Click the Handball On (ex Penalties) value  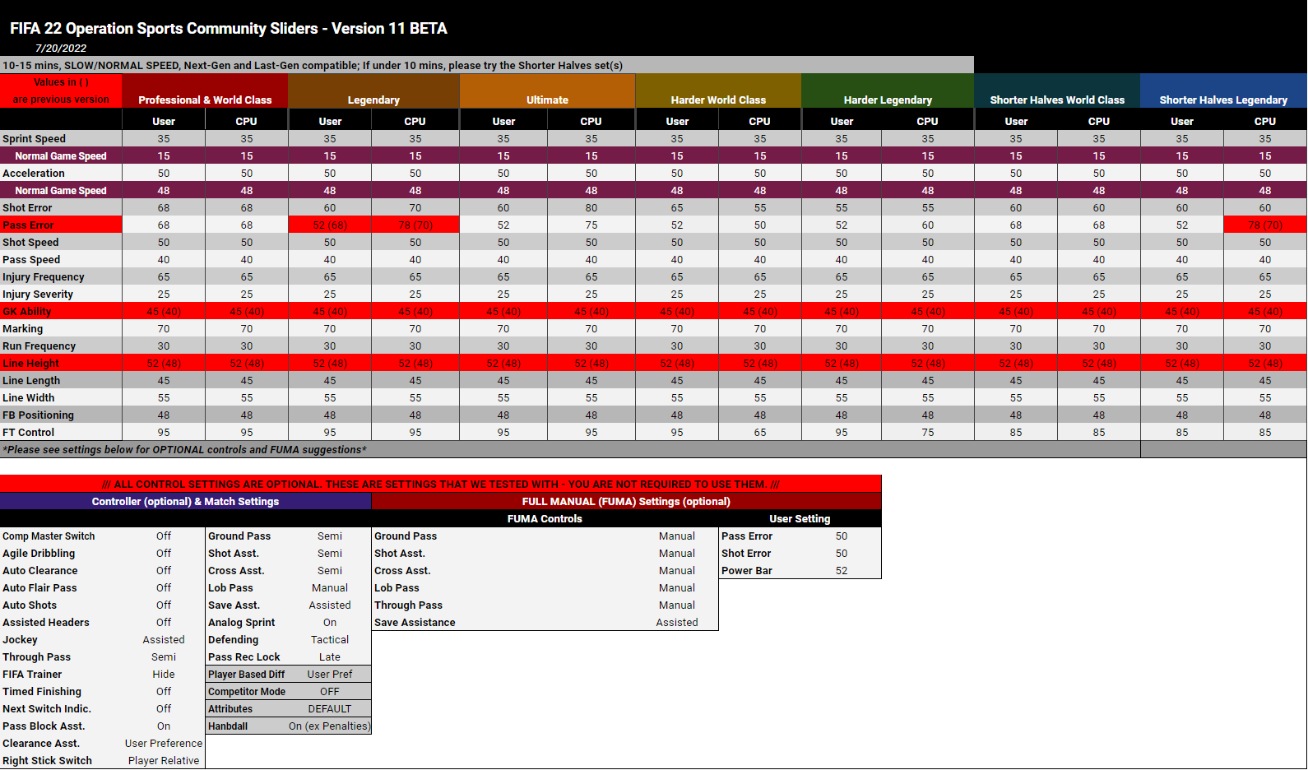329,726
